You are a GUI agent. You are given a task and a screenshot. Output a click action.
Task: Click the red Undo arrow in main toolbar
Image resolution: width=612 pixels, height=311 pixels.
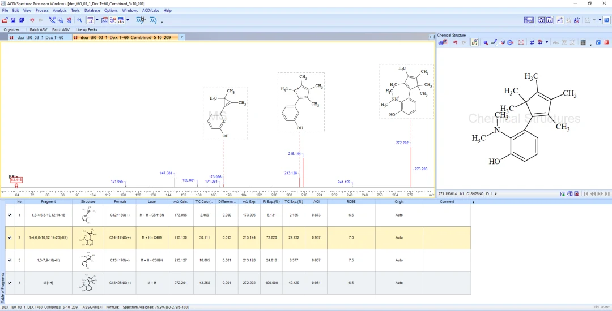tap(32, 20)
